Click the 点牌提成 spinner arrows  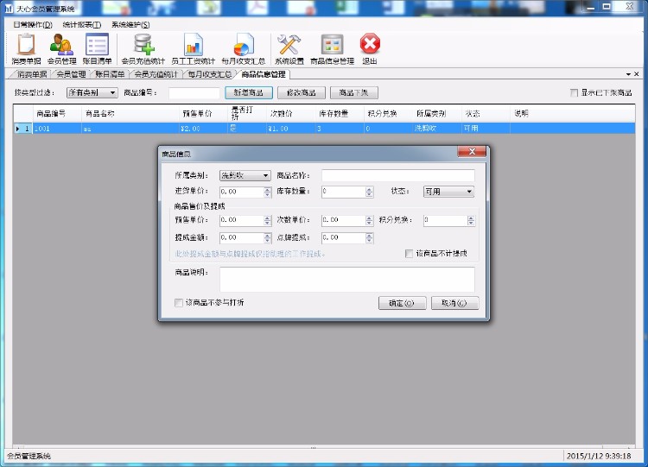(370, 238)
